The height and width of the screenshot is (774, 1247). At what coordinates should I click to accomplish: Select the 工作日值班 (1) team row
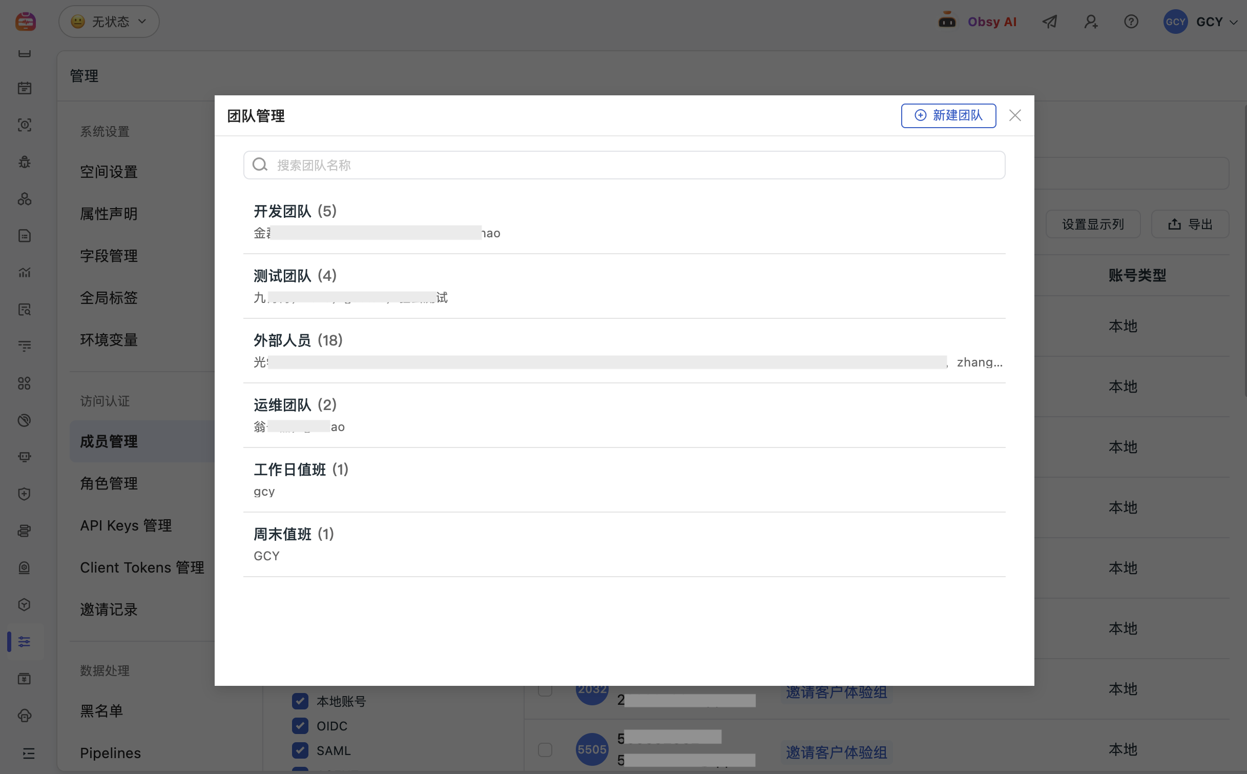click(x=624, y=480)
